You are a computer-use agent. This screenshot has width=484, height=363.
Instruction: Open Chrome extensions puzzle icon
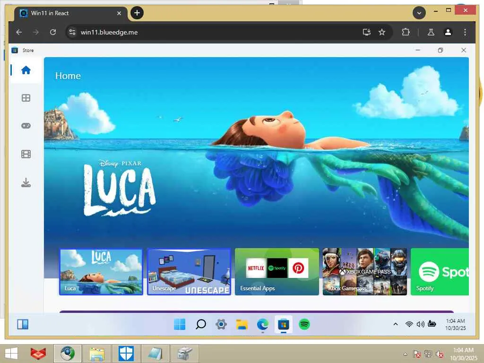406,32
